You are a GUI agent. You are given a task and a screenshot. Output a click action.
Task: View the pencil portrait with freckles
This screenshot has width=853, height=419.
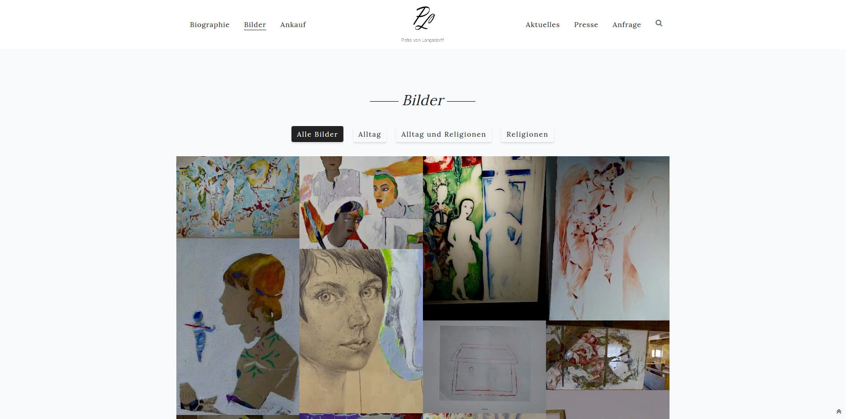coord(361,331)
